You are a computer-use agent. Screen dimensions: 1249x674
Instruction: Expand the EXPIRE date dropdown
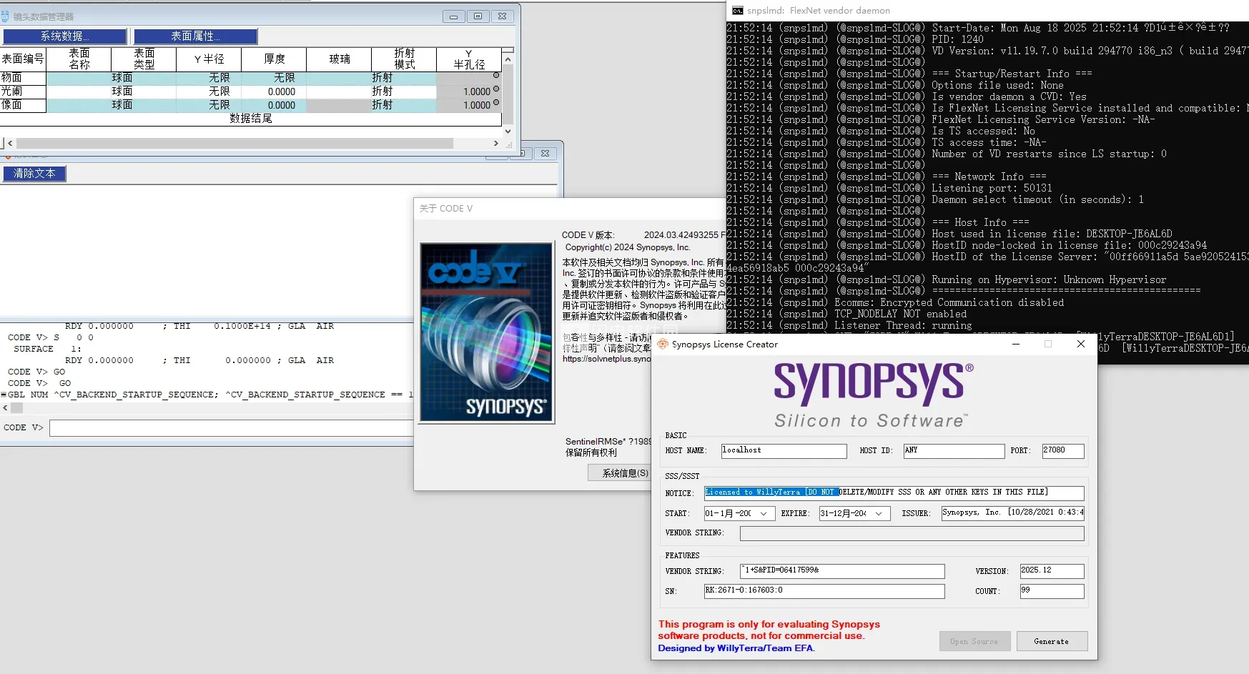point(879,514)
